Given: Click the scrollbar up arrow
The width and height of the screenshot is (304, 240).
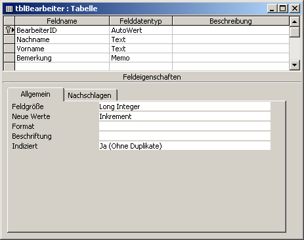Looking at the screenshot, I should click(x=295, y=22).
